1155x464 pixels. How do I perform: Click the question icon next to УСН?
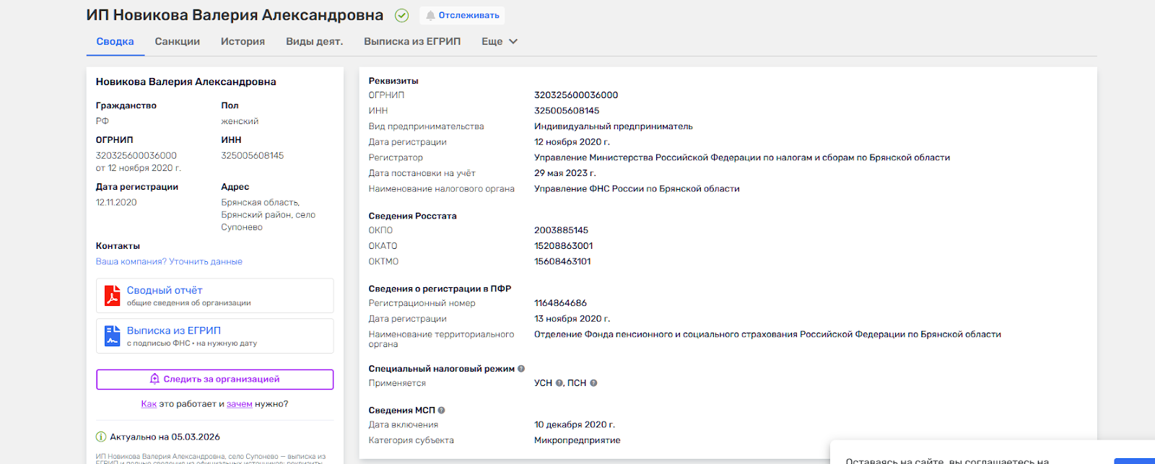559,383
